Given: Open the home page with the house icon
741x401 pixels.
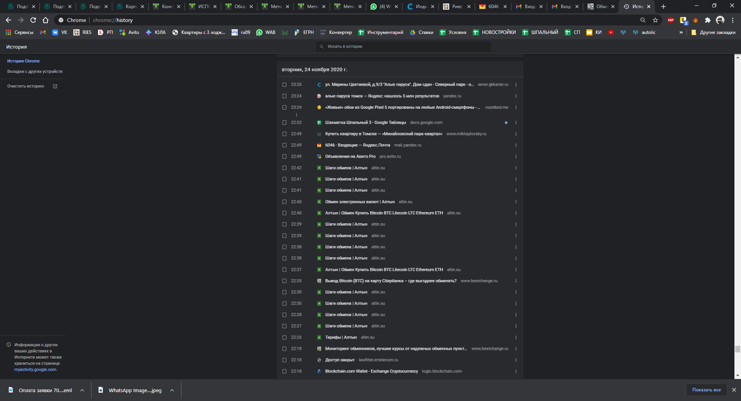Looking at the screenshot, I should point(46,20).
